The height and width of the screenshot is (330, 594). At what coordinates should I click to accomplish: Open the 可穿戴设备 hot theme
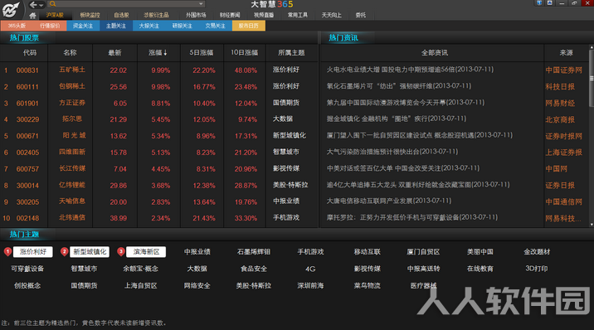(27, 269)
